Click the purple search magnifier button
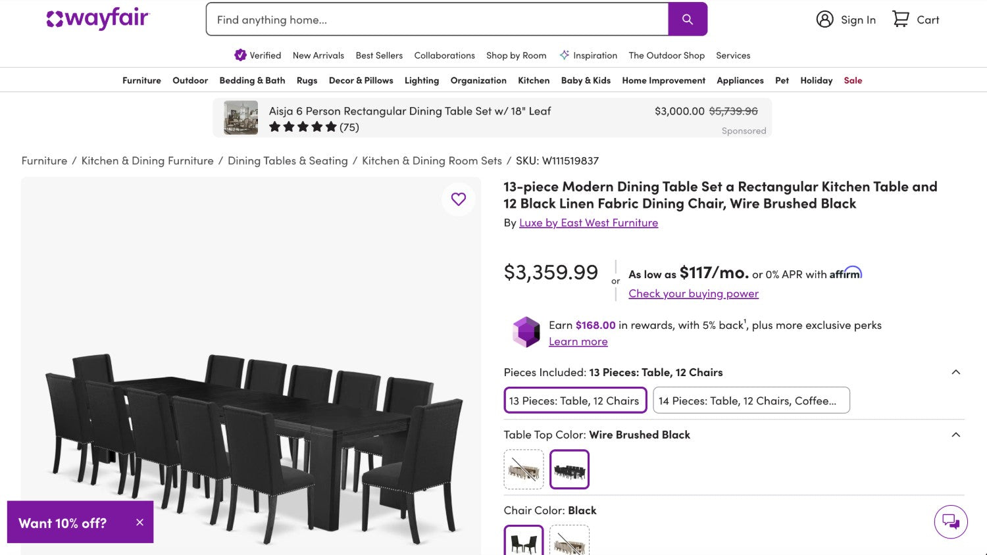The image size is (987, 555). pyautogui.click(x=688, y=20)
